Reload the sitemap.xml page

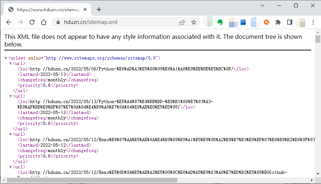coord(32,22)
